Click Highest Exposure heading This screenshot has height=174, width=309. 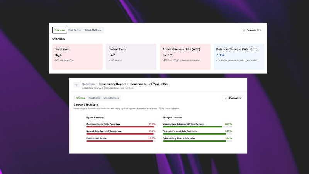click(95, 118)
